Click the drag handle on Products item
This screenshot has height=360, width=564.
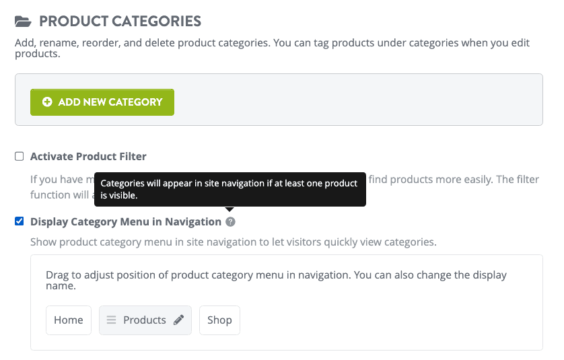point(112,320)
